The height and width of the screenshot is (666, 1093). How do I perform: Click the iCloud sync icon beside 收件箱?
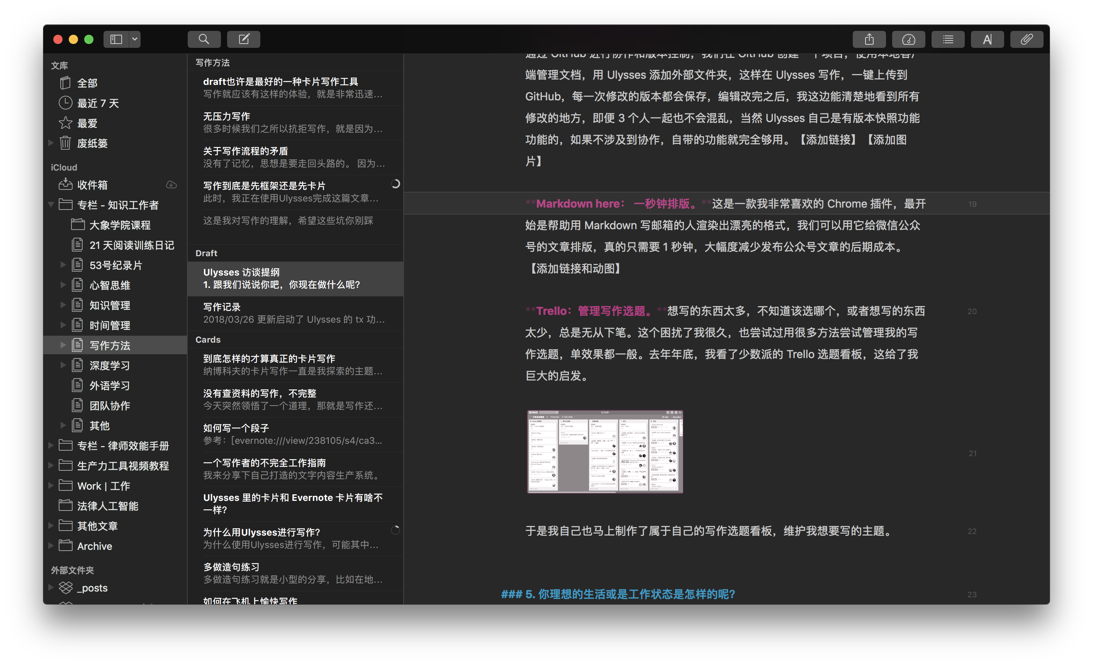[x=171, y=185]
